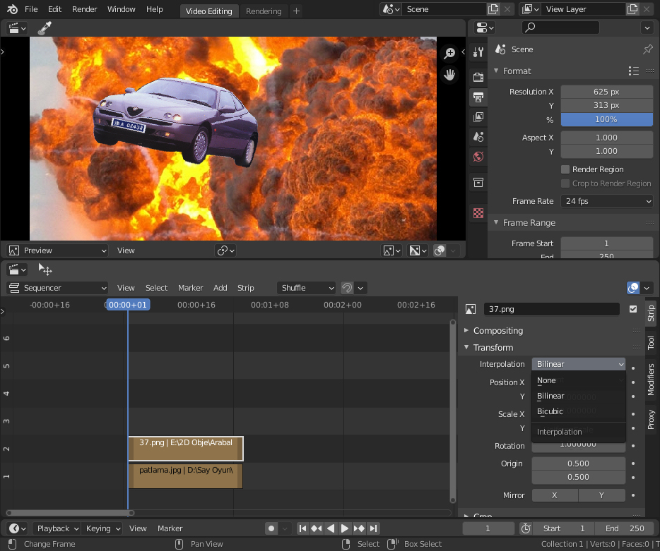660x551 pixels.
Task: Click the Resolution X value field
Action: pos(607,92)
